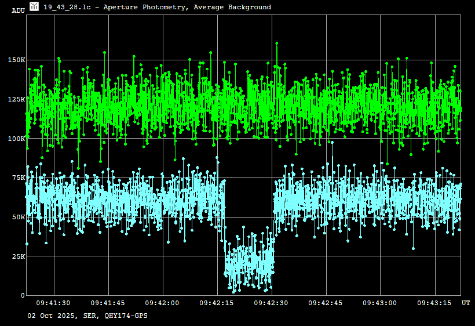Click the 75K y-axis tick label
Screen dimensions: 475x326
[x=18, y=178]
